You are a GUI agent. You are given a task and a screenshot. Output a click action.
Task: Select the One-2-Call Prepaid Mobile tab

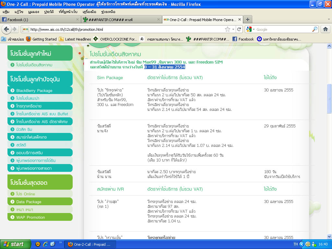(x=202, y=19)
